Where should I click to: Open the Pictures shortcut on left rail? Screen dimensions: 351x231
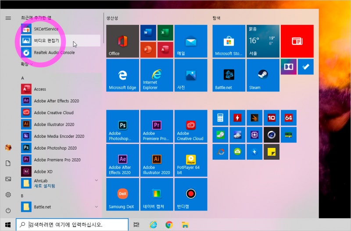click(x=8, y=179)
